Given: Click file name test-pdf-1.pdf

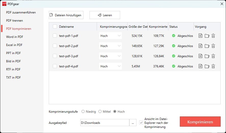Looking at the screenshot, I should pyautogui.click(x=69, y=36).
